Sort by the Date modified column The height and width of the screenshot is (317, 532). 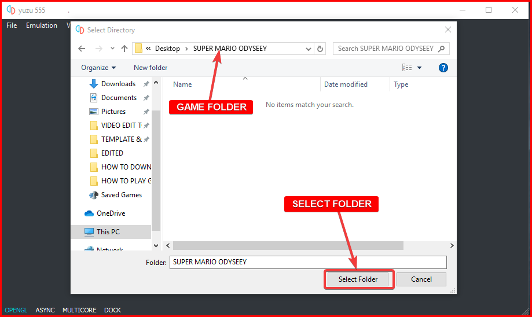pyautogui.click(x=346, y=84)
